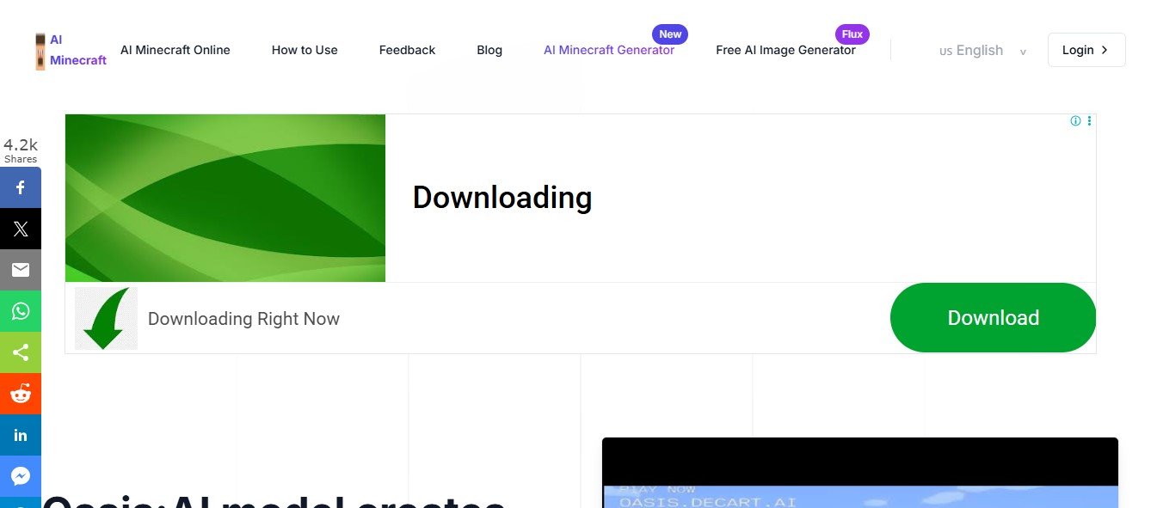Visit the Blog page

point(489,50)
